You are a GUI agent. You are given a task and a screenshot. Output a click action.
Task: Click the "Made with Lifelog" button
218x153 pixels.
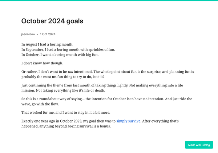199,145
